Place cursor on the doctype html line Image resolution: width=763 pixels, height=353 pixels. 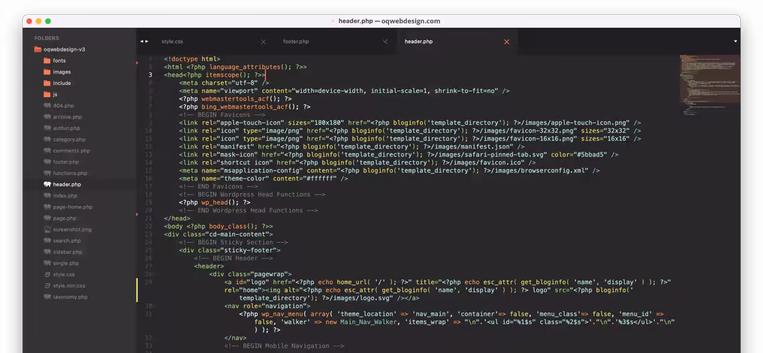[x=192, y=59]
